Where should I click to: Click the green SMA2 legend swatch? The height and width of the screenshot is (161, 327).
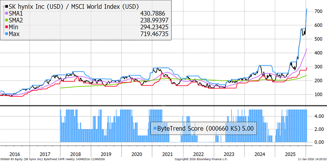[6, 20]
